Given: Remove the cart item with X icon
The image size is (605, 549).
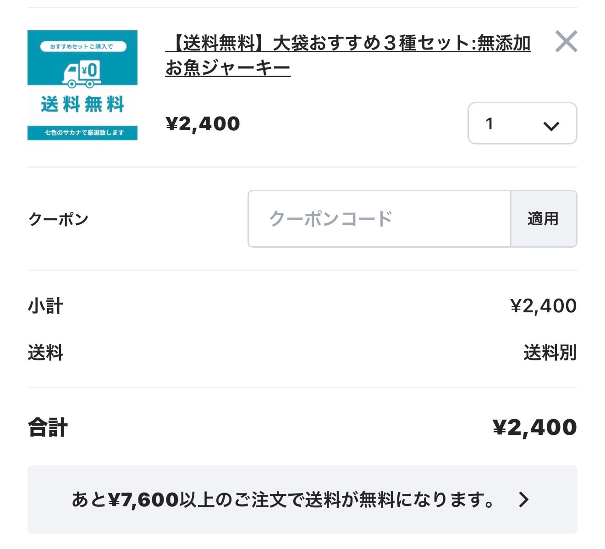Looking at the screenshot, I should pos(566,41).
